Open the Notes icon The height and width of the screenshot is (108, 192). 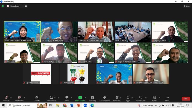click(x=154, y=98)
